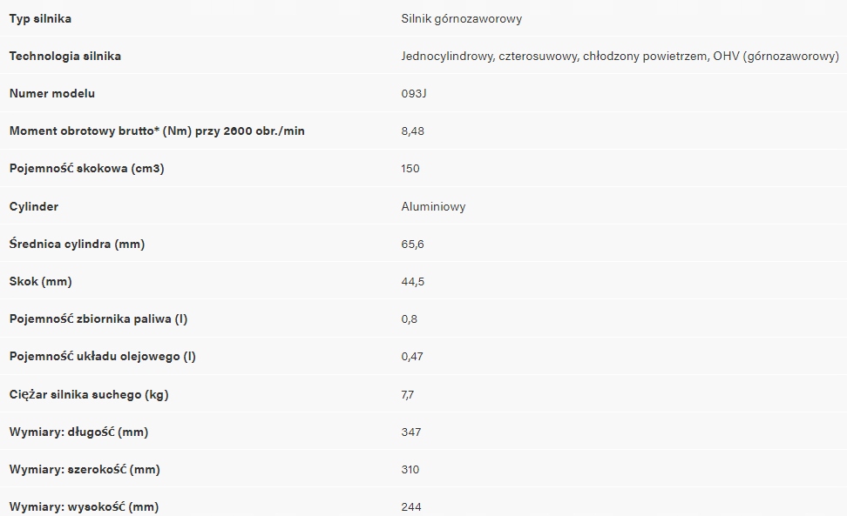Select the displacement value '150'
The image size is (847, 516).
[x=410, y=168]
